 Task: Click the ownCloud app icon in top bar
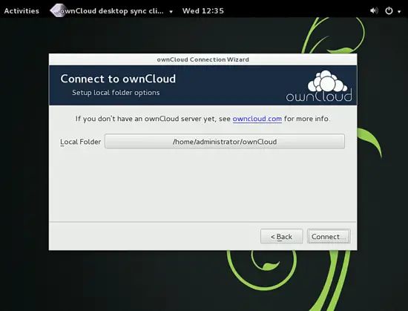click(x=58, y=10)
